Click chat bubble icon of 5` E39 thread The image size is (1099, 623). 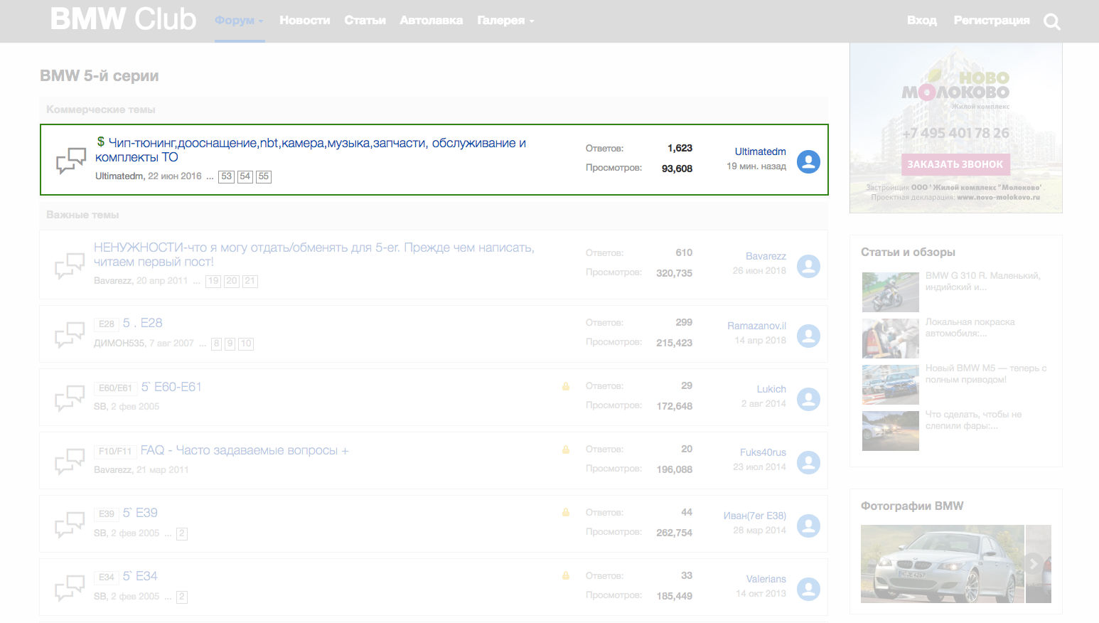70,525
